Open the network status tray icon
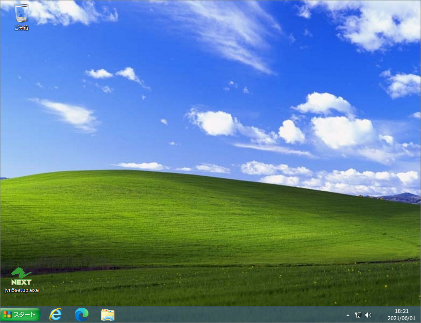The width and height of the screenshot is (421, 323). click(x=358, y=315)
